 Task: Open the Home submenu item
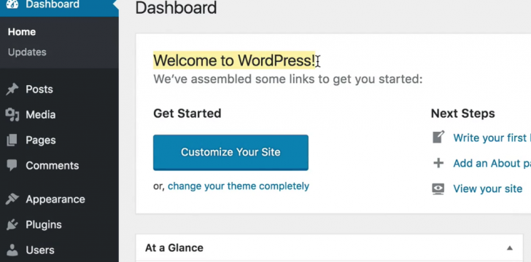point(22,32)
